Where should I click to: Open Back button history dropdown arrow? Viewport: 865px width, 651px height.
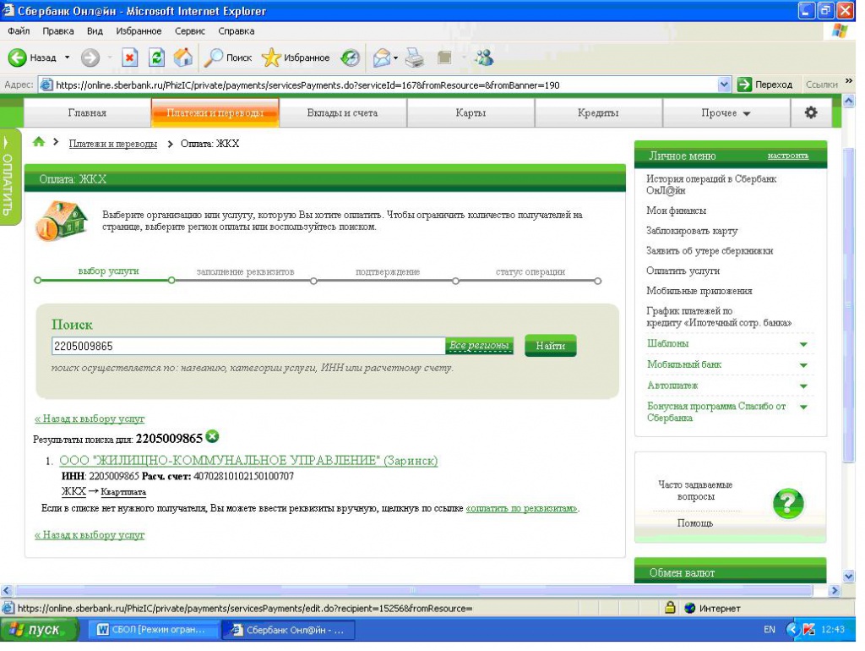pos(68,57)
